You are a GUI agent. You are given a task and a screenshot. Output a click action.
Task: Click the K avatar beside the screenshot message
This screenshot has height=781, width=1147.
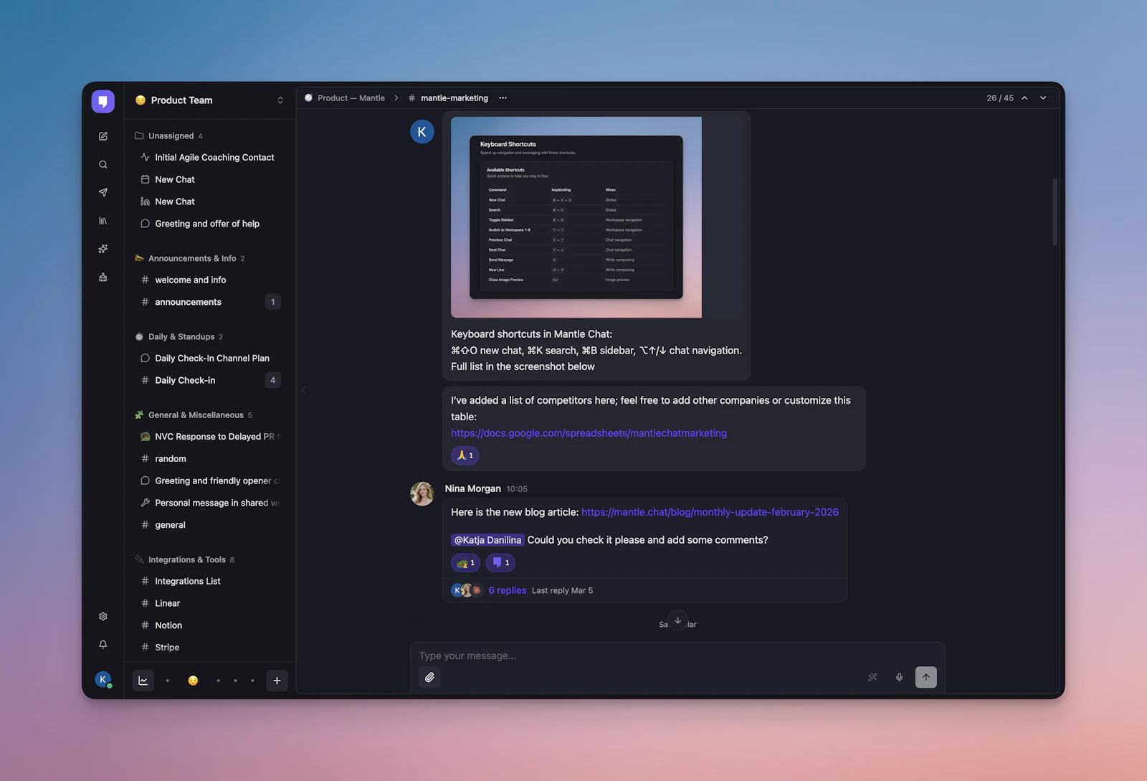[422, 132]
